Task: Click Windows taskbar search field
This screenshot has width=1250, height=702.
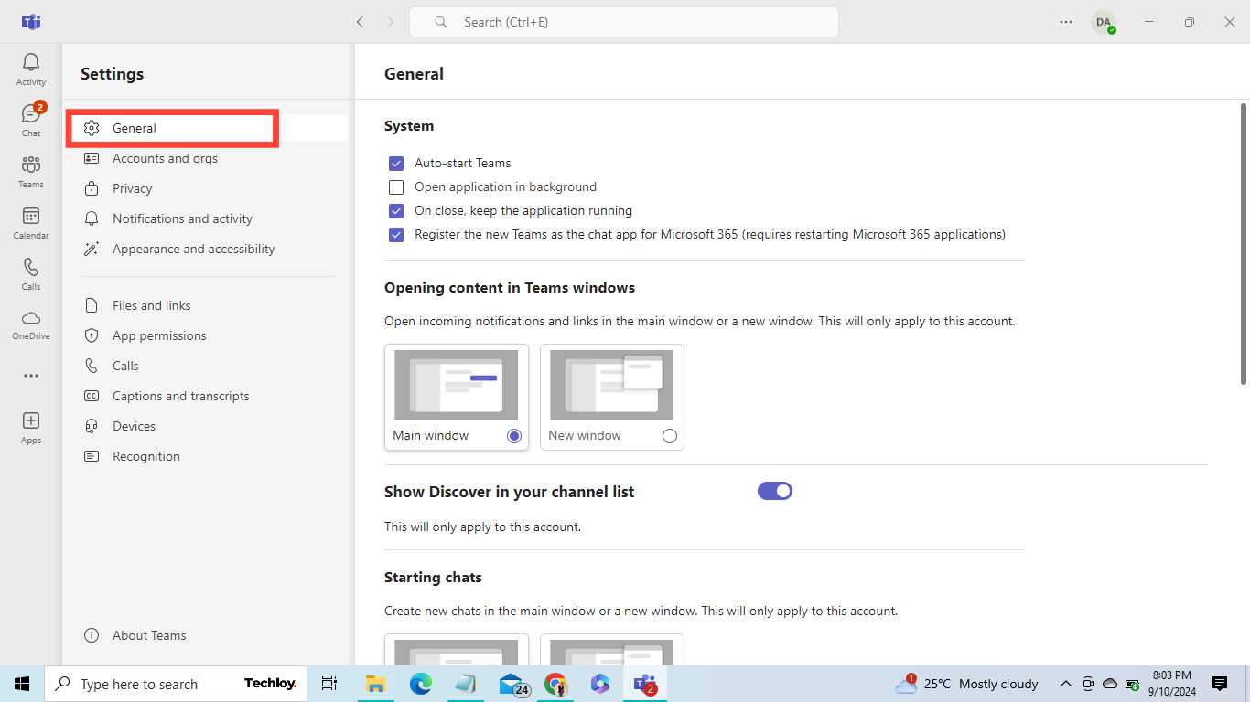Action: click(x=178, y=684)
